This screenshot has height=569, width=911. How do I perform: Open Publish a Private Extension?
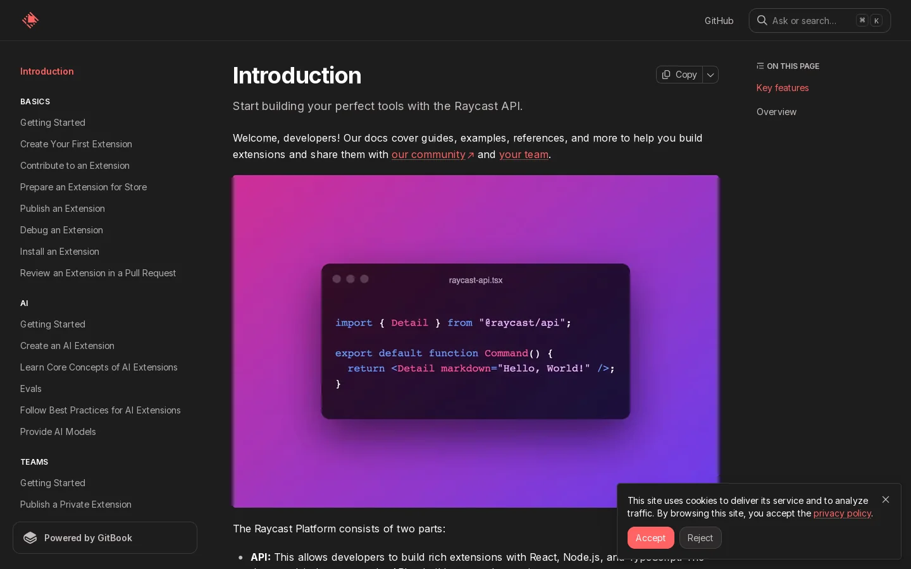(x=76, y=505)
